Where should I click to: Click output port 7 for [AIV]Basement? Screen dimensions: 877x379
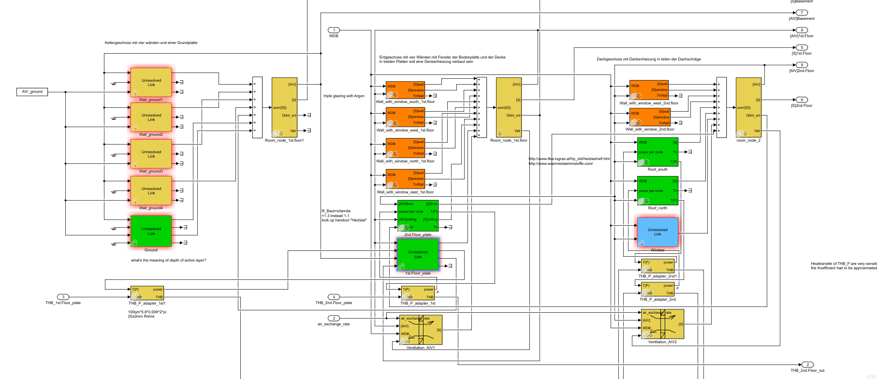pos(802,13)
